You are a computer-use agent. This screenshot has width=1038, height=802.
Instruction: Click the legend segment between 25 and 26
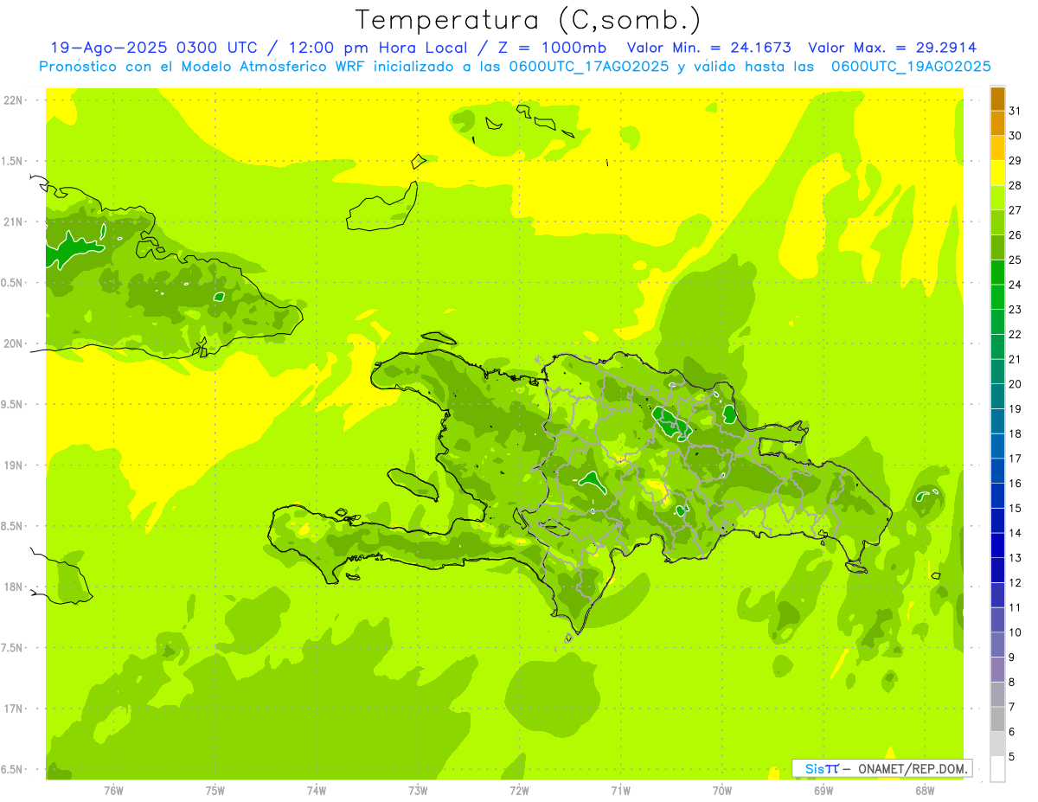(x=997, y=247)
